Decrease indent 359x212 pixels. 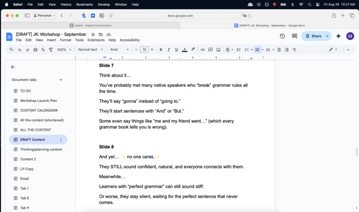point(279,50)
